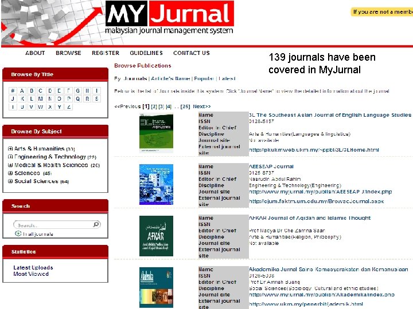
Task: Go to page 2 of results
Action: pyautogui.click(x=154, y=106)
